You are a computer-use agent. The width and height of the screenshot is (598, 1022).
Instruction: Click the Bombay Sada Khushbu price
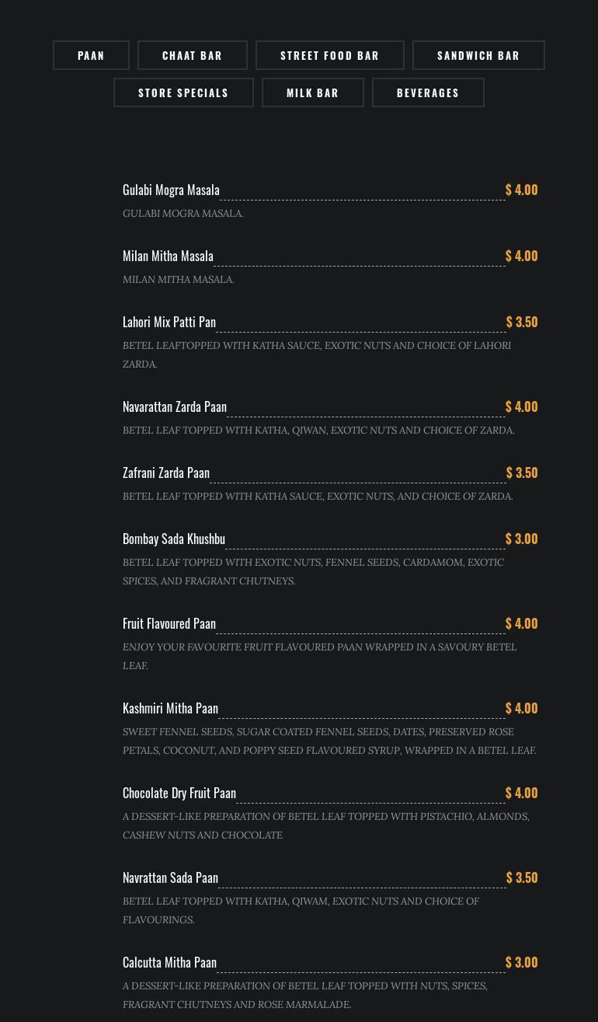point(521,539)
